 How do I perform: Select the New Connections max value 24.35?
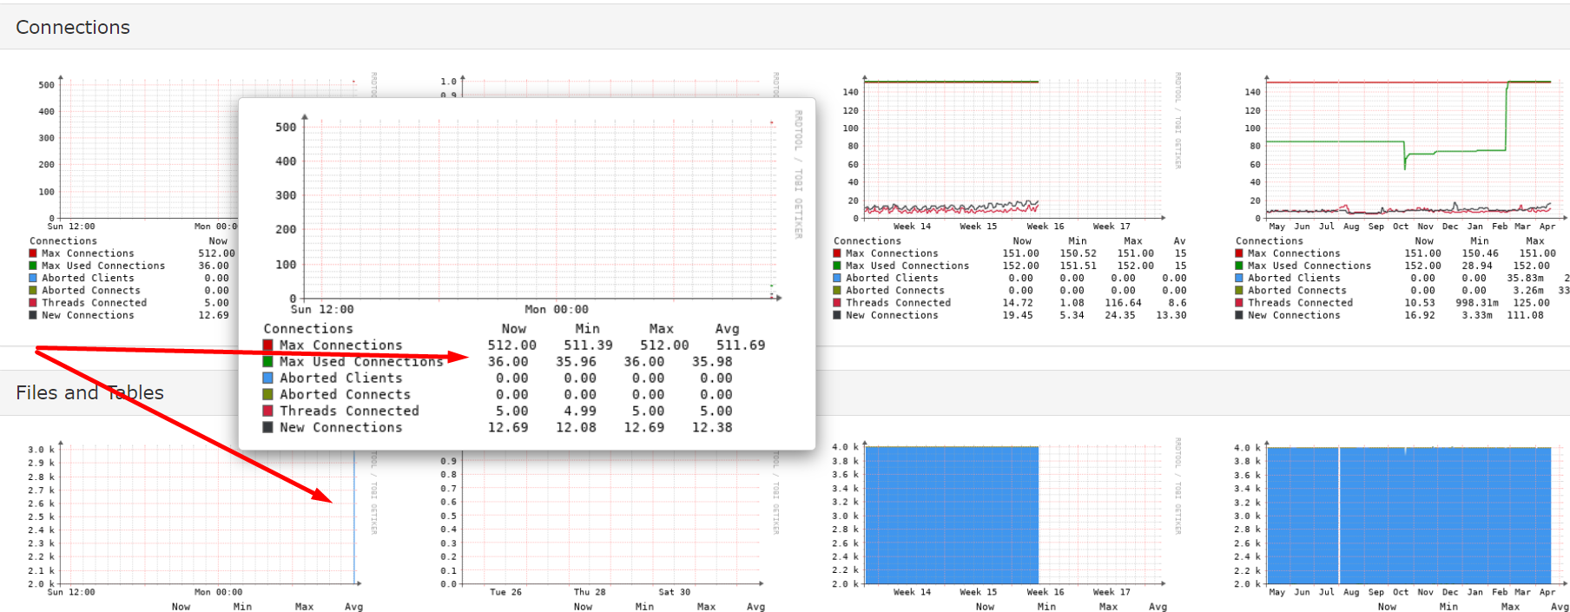pos(1120,316)
